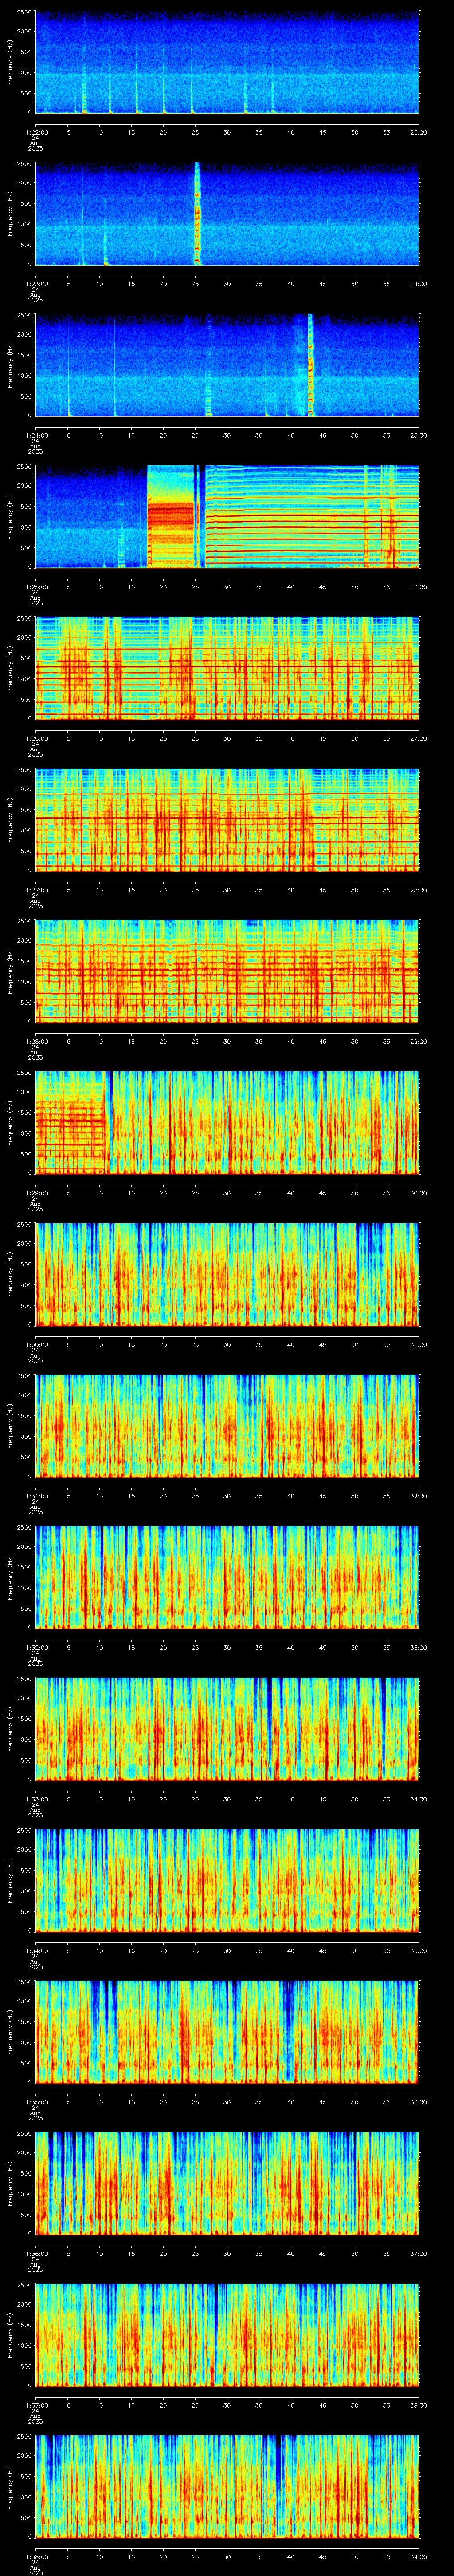The height and width of the screenshot is (2576, 454).
Task: Select the spectrogram panel starting at 1:25:00
Action: [227, 516]
